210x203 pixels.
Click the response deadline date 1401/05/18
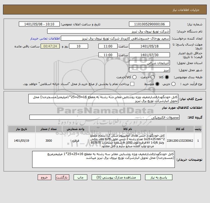tap(149, 46)
